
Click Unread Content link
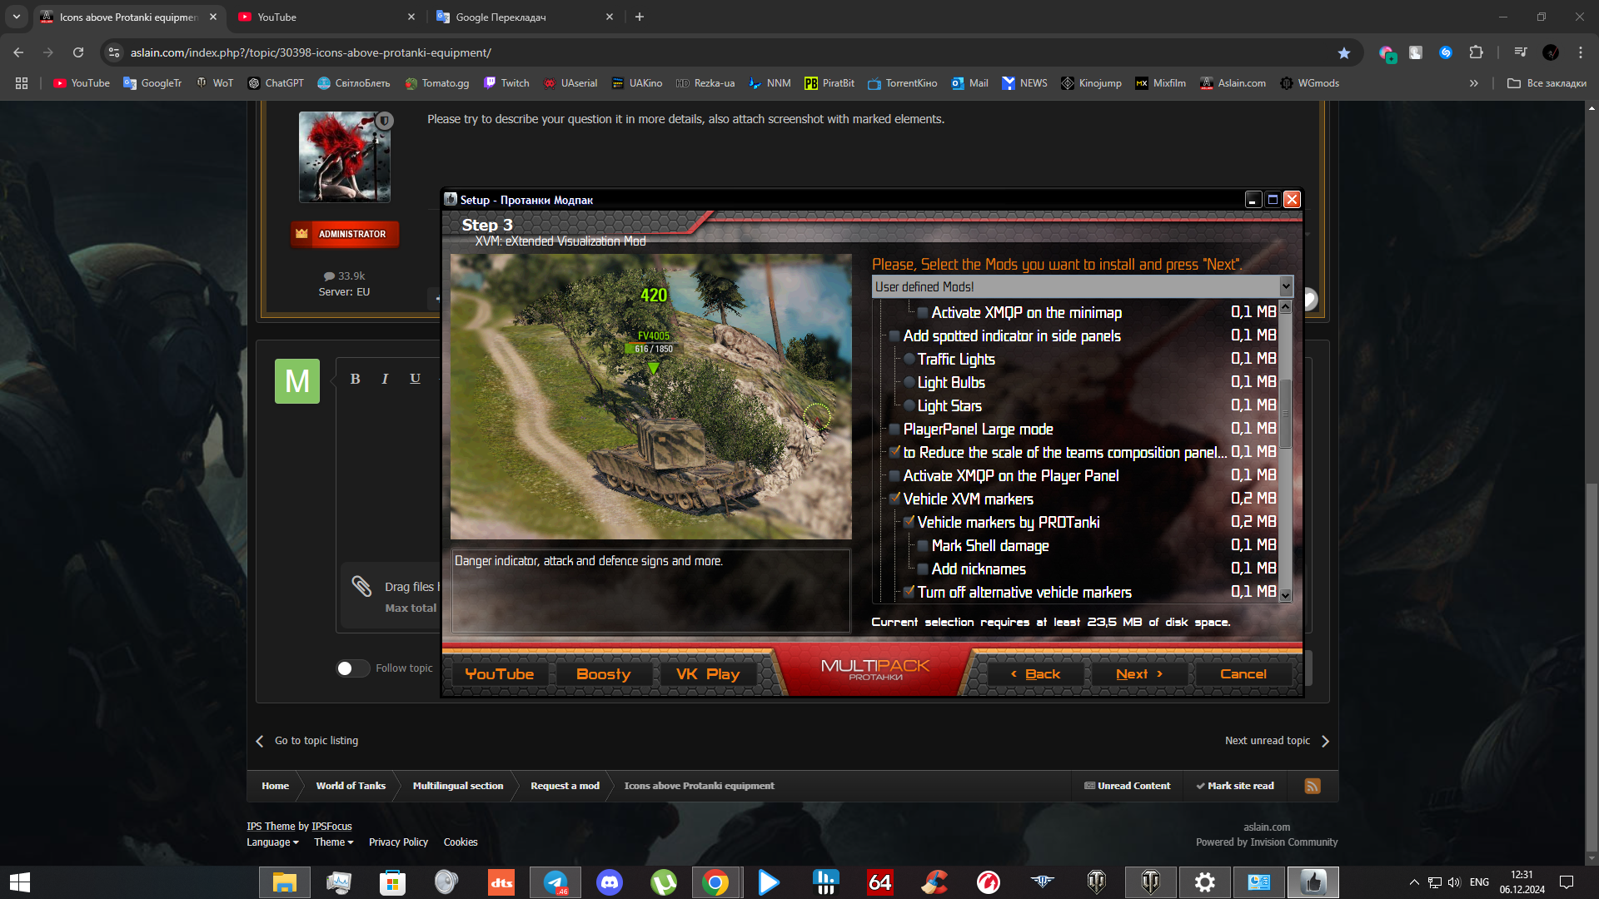[x=1127, y=786]
